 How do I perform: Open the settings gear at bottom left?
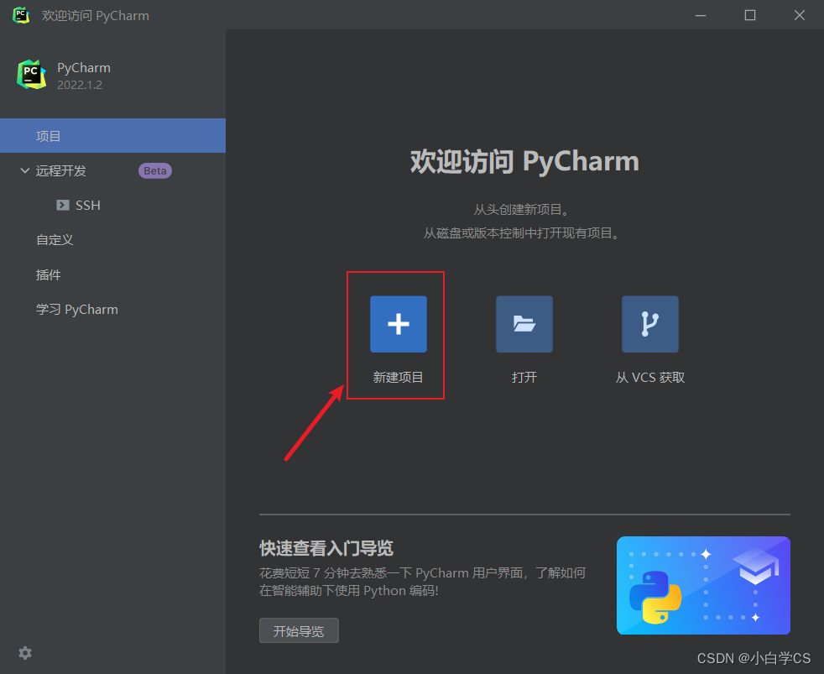(24, 653)
